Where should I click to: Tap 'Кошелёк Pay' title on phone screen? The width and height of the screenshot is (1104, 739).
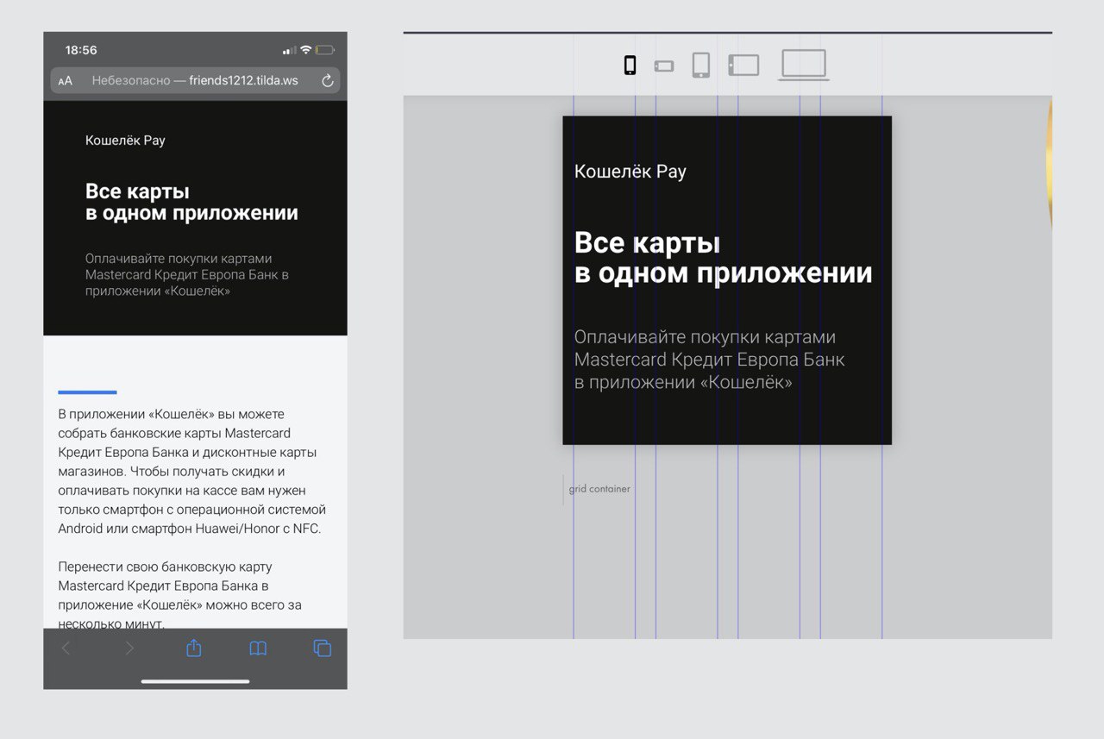pyautogui.click(x=125, y=141)
